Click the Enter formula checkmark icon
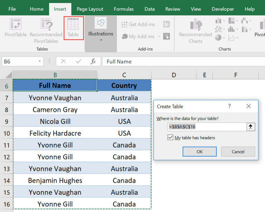The height and width of the screenshot is (212, 265). [x=78, y=61]
